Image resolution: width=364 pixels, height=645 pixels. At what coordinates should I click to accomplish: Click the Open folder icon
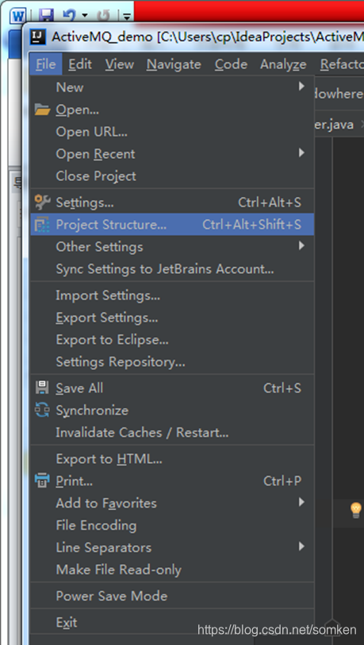point(42,110)
